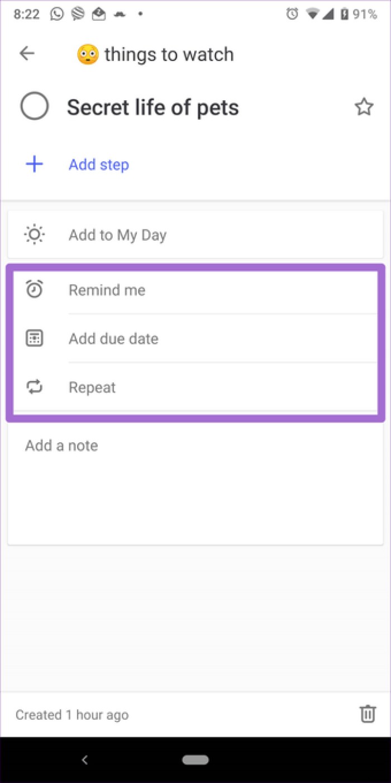
Task: Tap the plus icon next to Add step
Action: pos(34,164)
